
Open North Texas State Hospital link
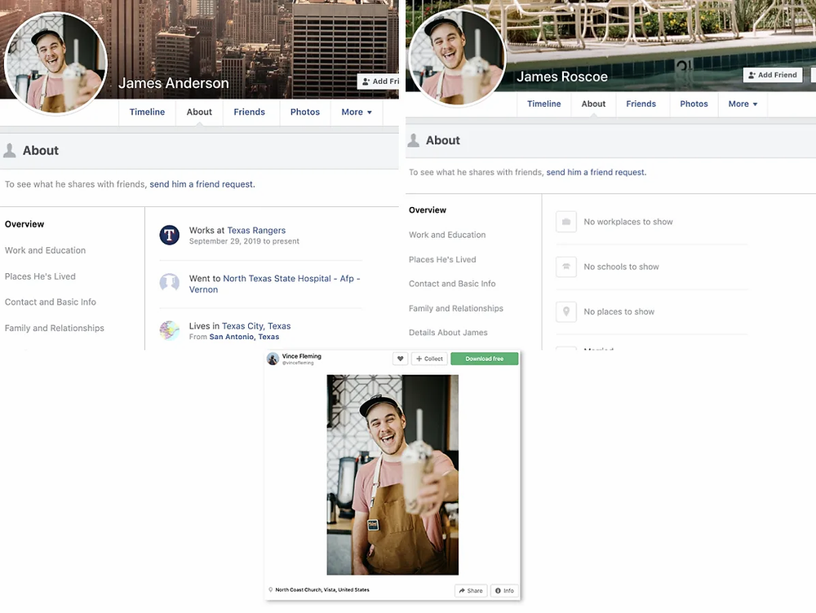pos(275,284)
